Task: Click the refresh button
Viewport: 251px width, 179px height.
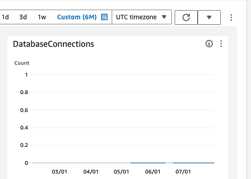Action: 186,17
